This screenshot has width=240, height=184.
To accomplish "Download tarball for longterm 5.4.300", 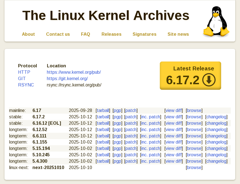I will click(x=103, y=161).
